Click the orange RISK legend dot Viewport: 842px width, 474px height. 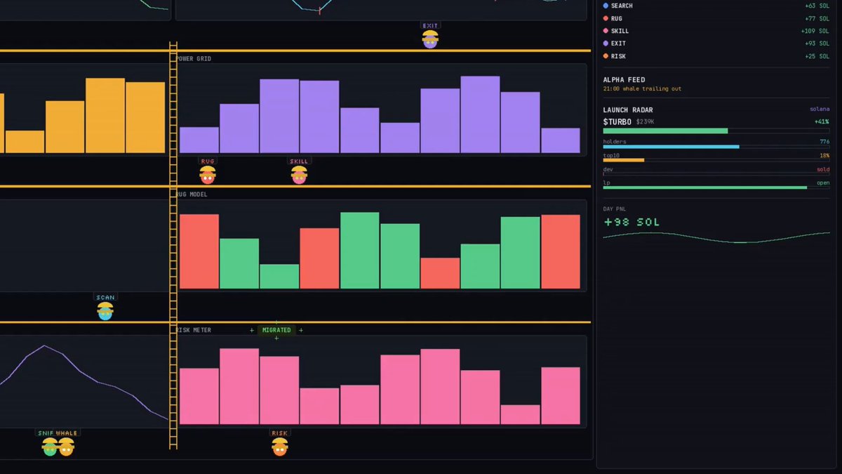[606, 56]
